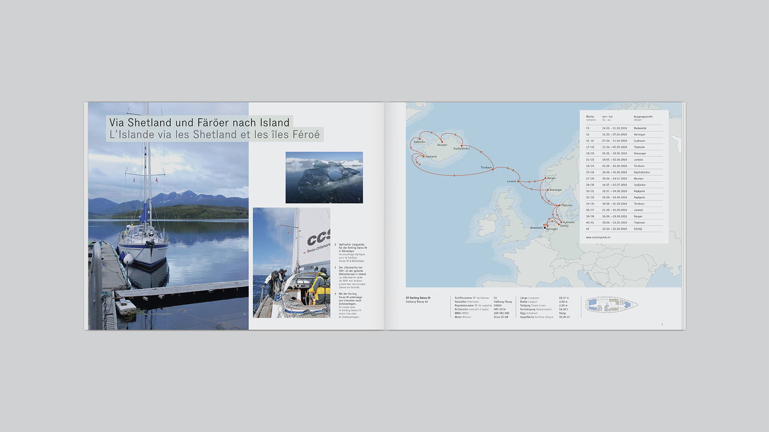The height and width of the screenshot is (432, 769).
Task: Click the Tórshavn label on the map
Action: (x=486, y=167)
